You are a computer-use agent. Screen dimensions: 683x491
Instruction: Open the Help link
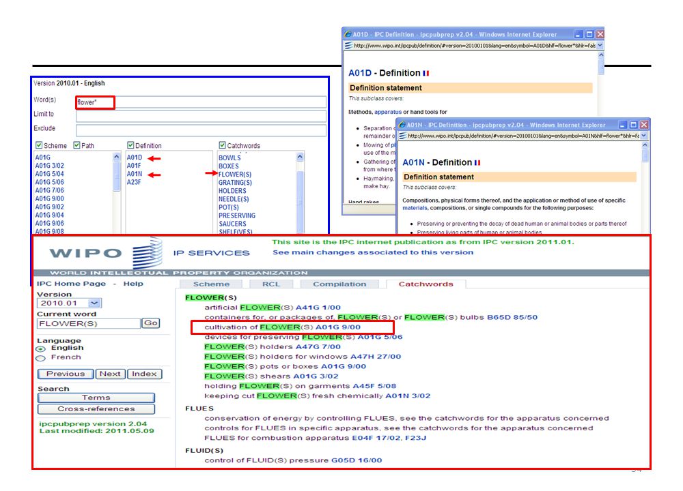pos(133,284)
